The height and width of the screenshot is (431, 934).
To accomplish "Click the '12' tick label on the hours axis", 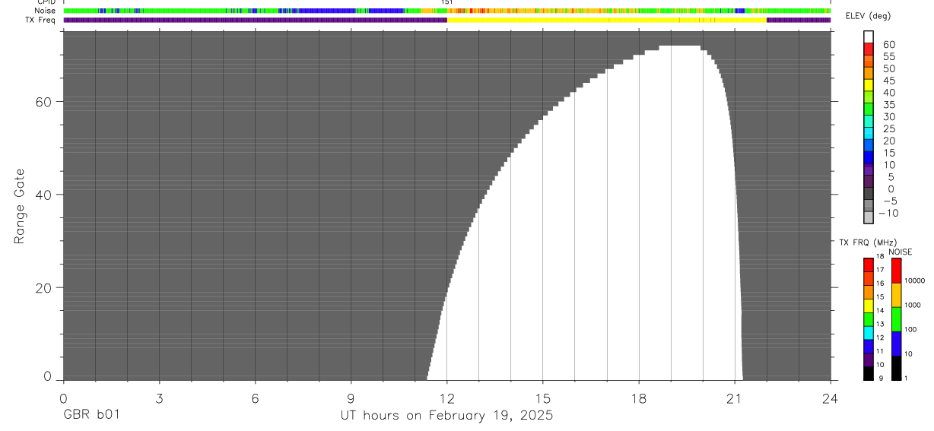I will tap(447, 398).
